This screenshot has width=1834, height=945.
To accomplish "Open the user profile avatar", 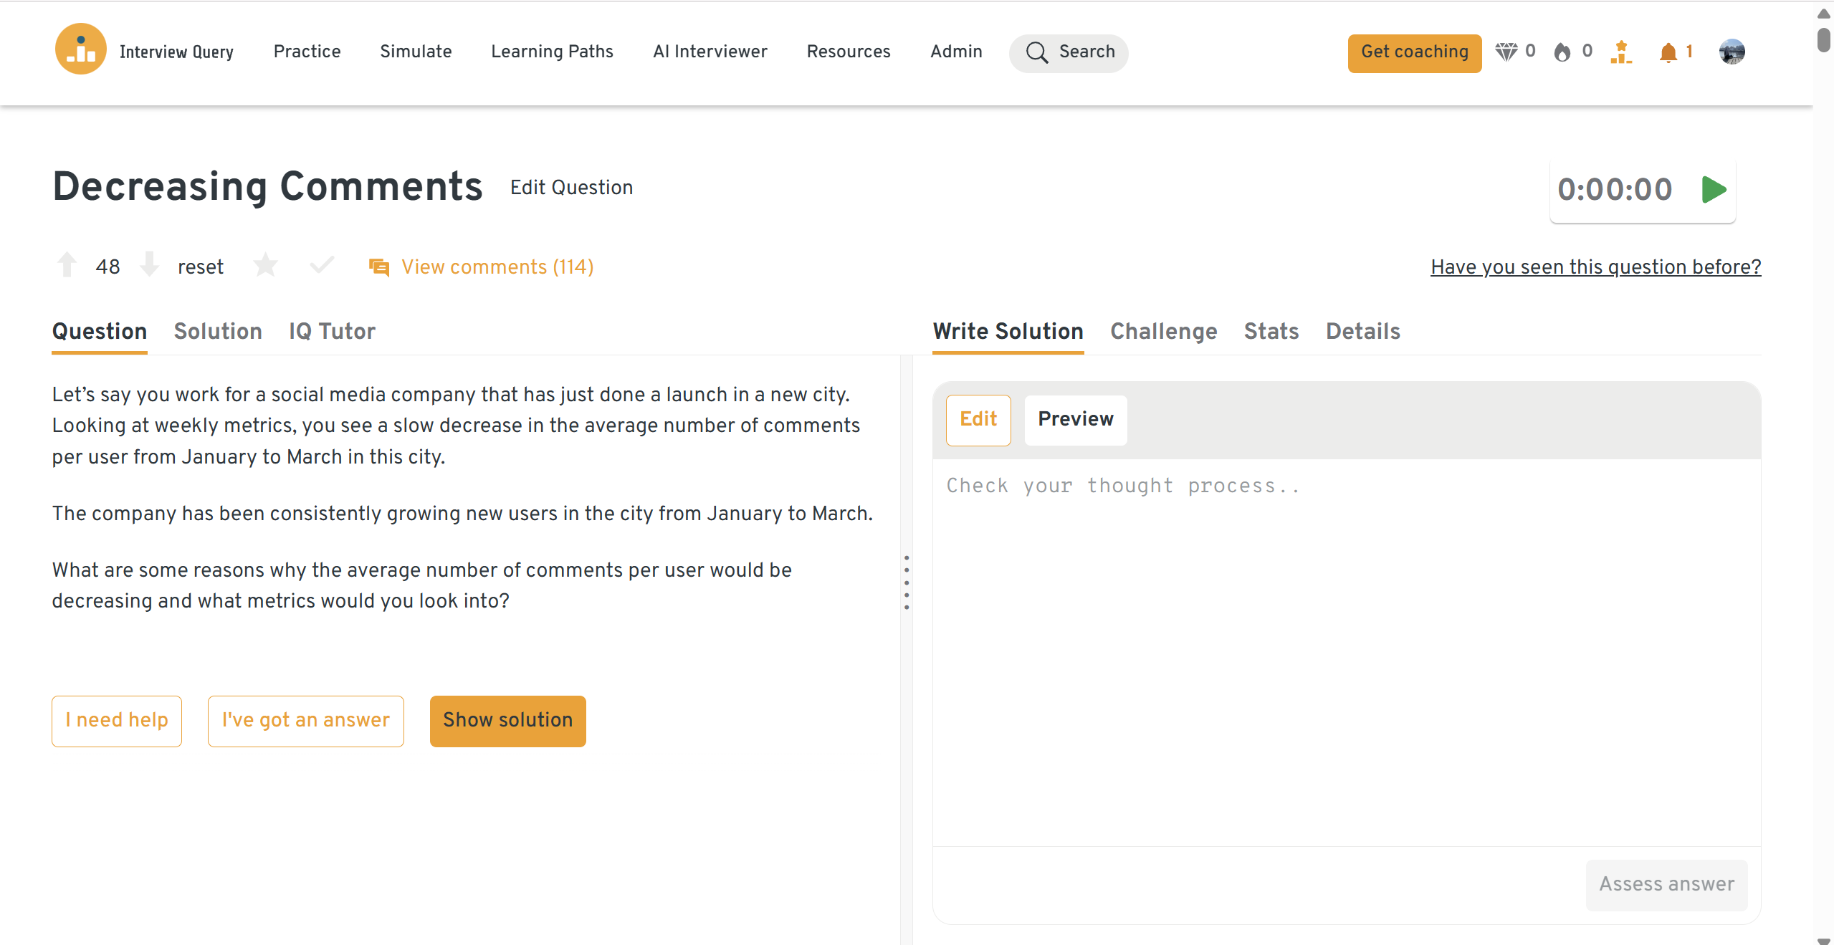I will pos(1732,52).
